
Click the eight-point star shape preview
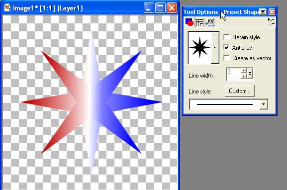[199, 48]
